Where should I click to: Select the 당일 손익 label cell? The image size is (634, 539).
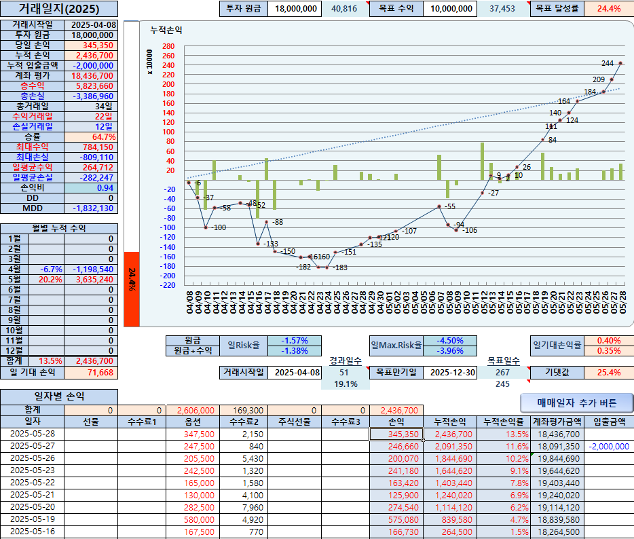click(x=33, y=45)
